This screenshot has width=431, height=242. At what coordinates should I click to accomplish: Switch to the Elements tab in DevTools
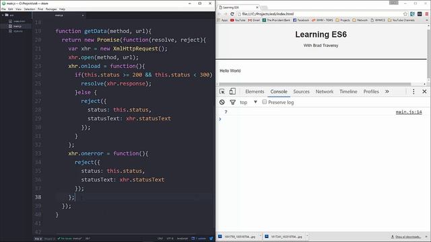[255, 91]
